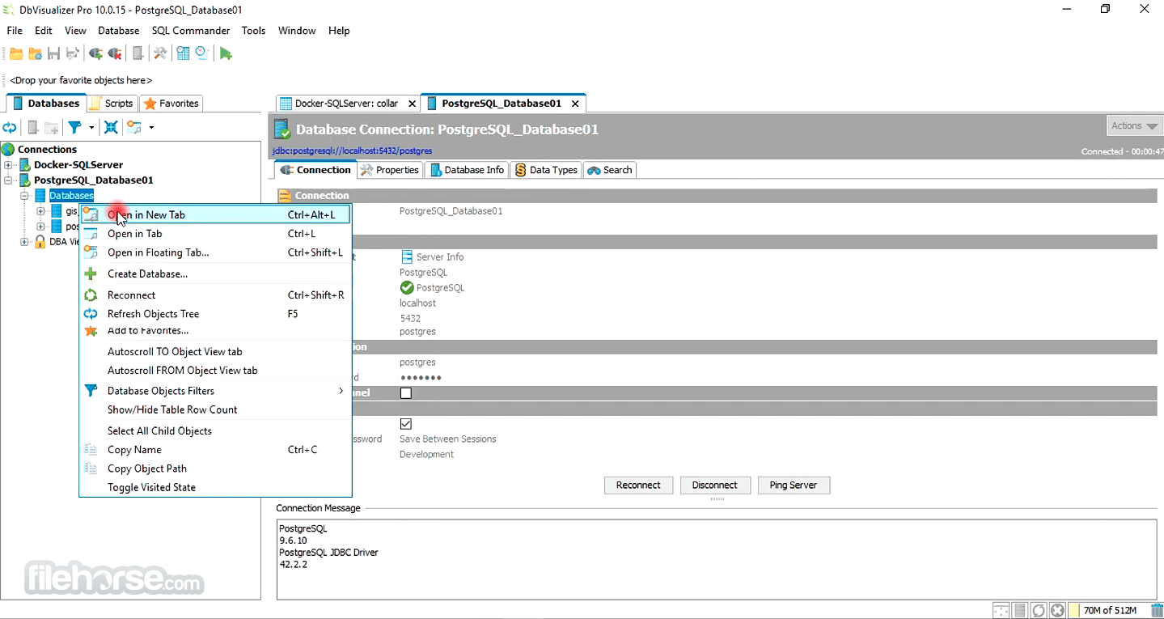Viewport: 1164px width, 619px height.
Task: Click the blue crossed-arrows icon above tree
Action: coord(112,128)
